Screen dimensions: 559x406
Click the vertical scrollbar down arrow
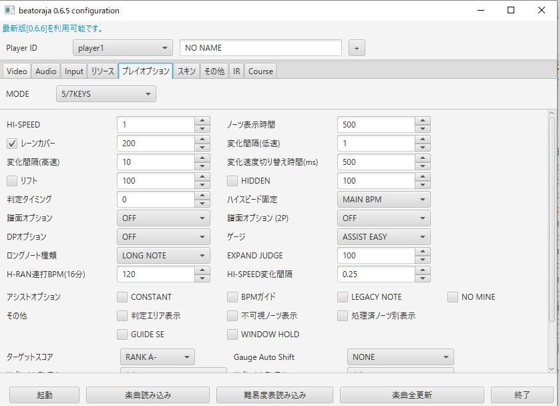(552, 369)
